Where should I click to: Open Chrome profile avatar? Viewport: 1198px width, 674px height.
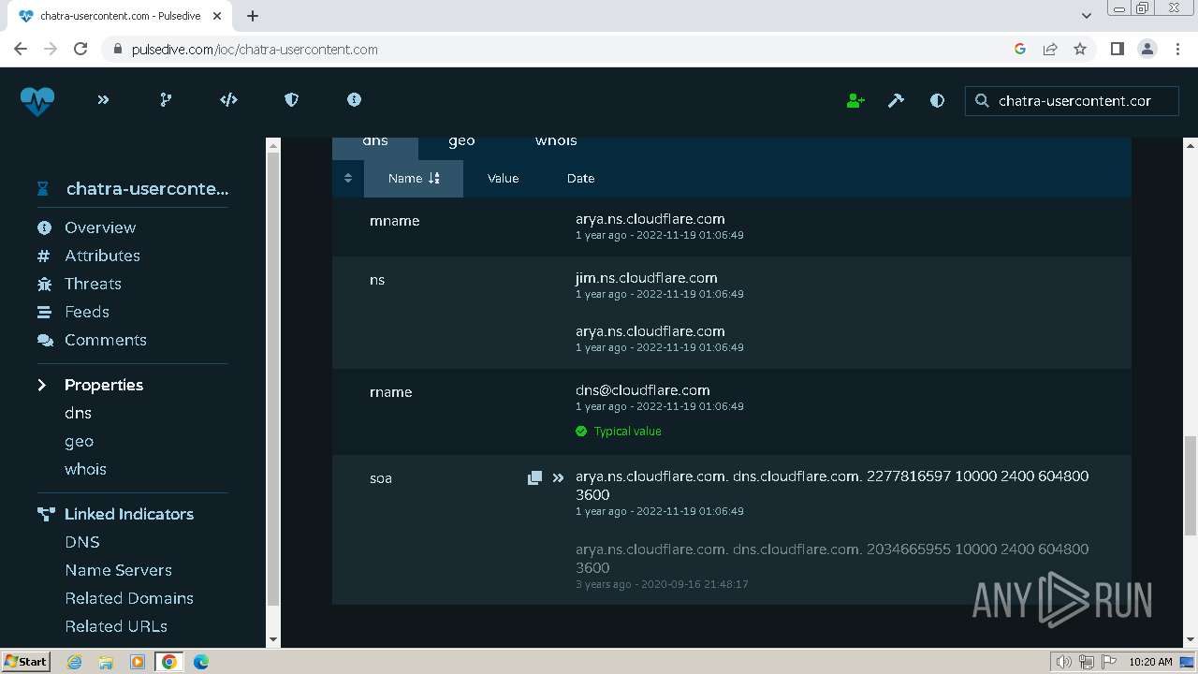pos(1147,49)
